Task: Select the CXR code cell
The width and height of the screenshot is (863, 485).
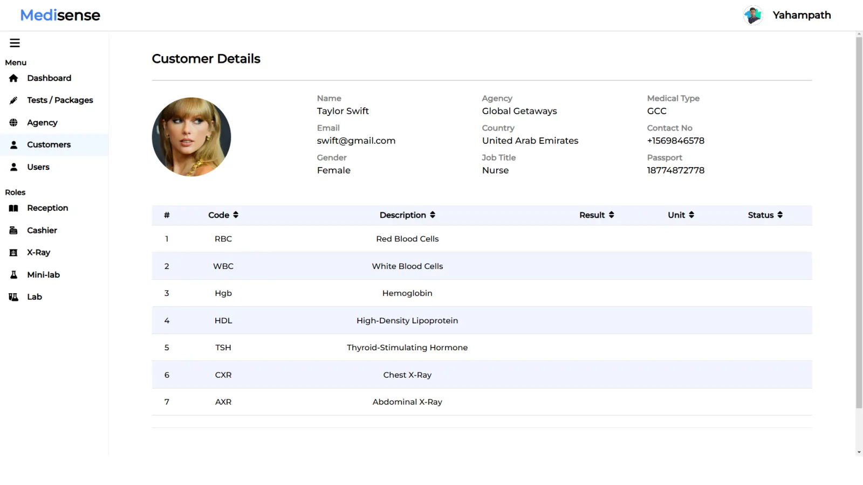Action: coord(223,375)
